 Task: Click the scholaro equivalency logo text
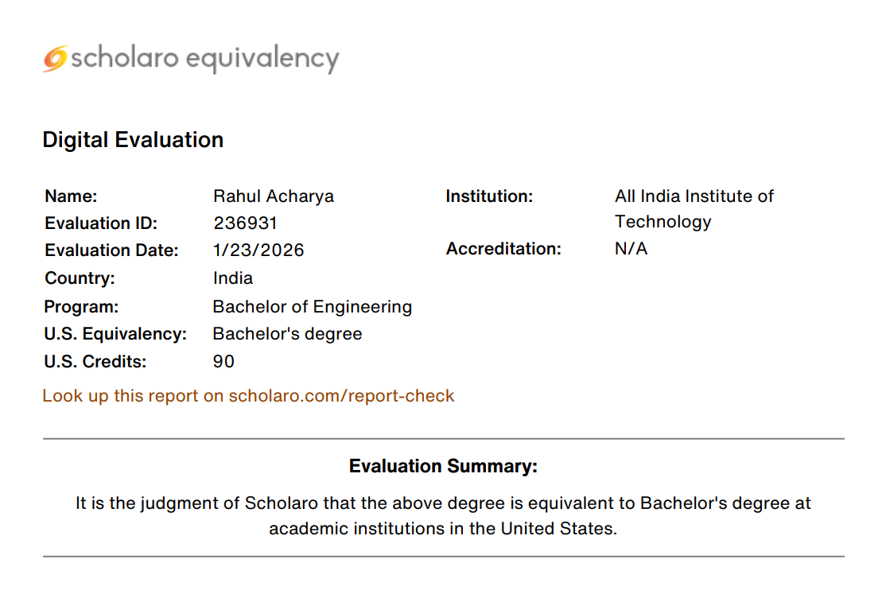[x=205, y=59]
